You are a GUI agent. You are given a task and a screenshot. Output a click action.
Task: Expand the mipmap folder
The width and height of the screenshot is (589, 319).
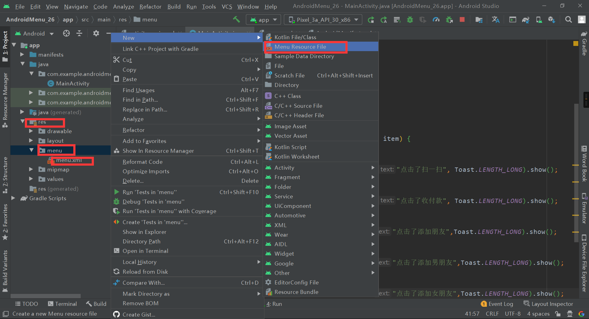31,169
